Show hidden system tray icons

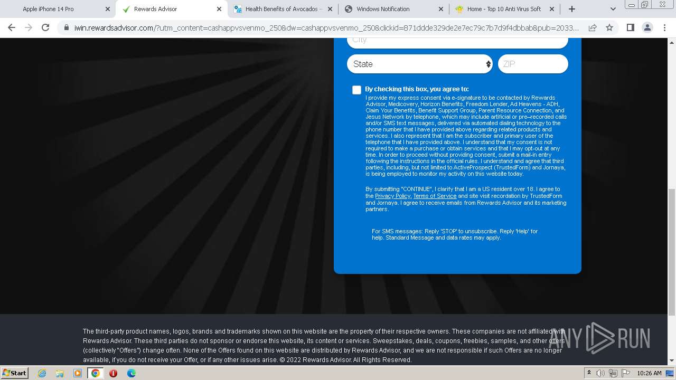tap(589, 373)
